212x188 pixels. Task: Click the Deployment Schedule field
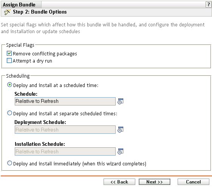click(65, 130)
